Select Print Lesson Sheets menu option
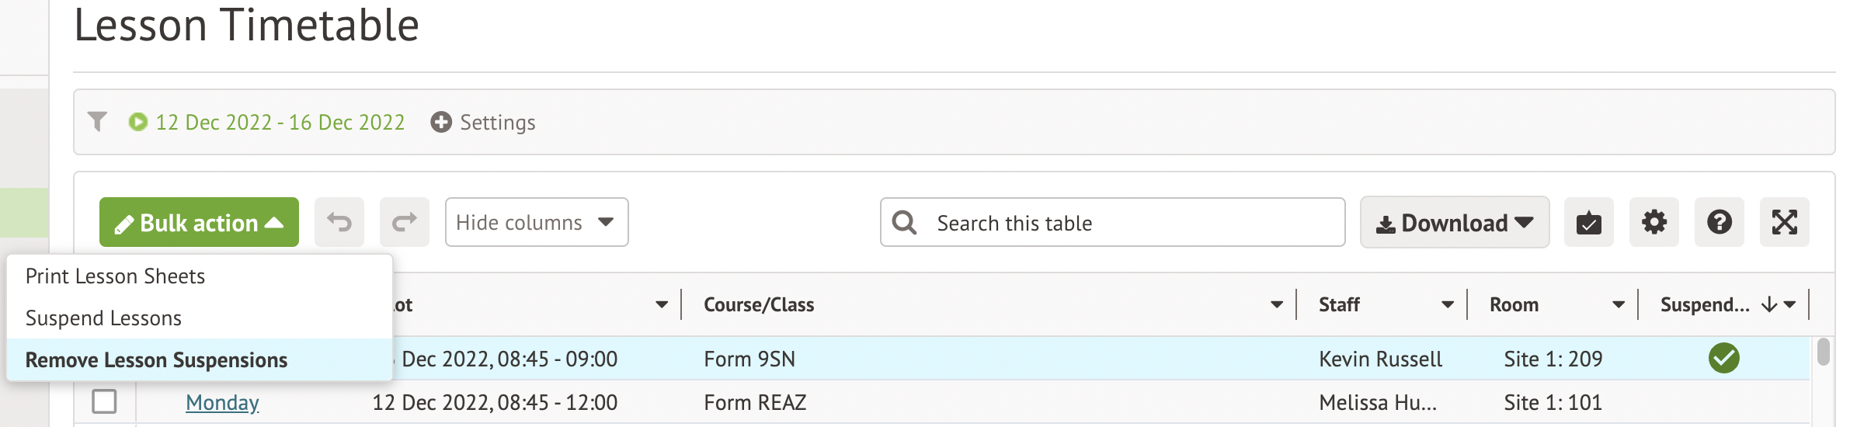 coord(115,276)
